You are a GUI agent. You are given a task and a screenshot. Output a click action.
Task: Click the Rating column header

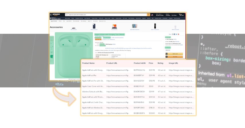[x=160, y=63]
